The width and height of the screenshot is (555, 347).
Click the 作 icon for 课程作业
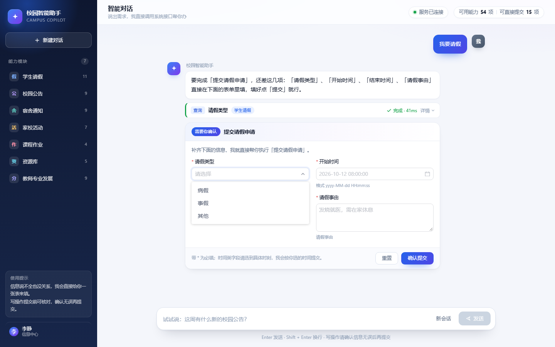14,145
